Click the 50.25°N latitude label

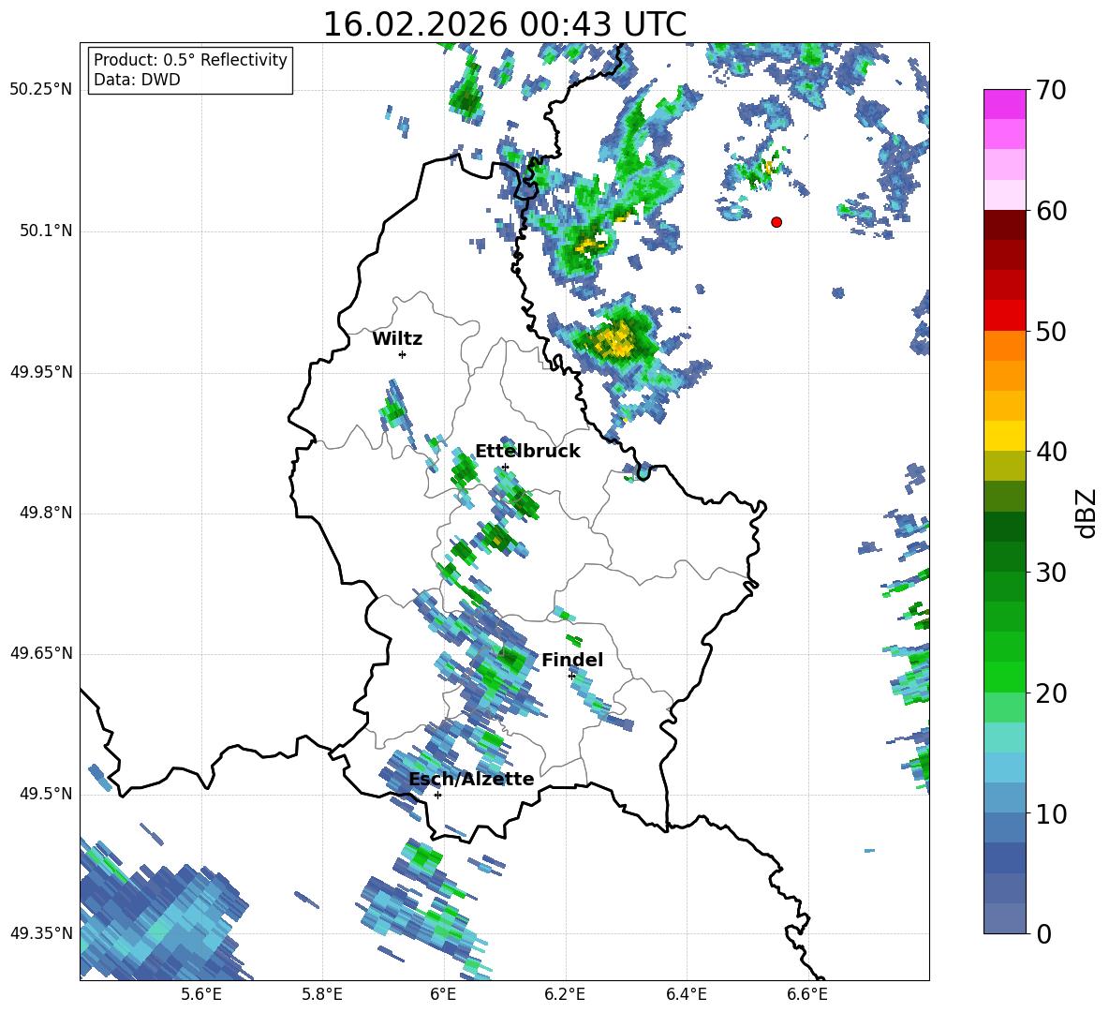[41, 90]
